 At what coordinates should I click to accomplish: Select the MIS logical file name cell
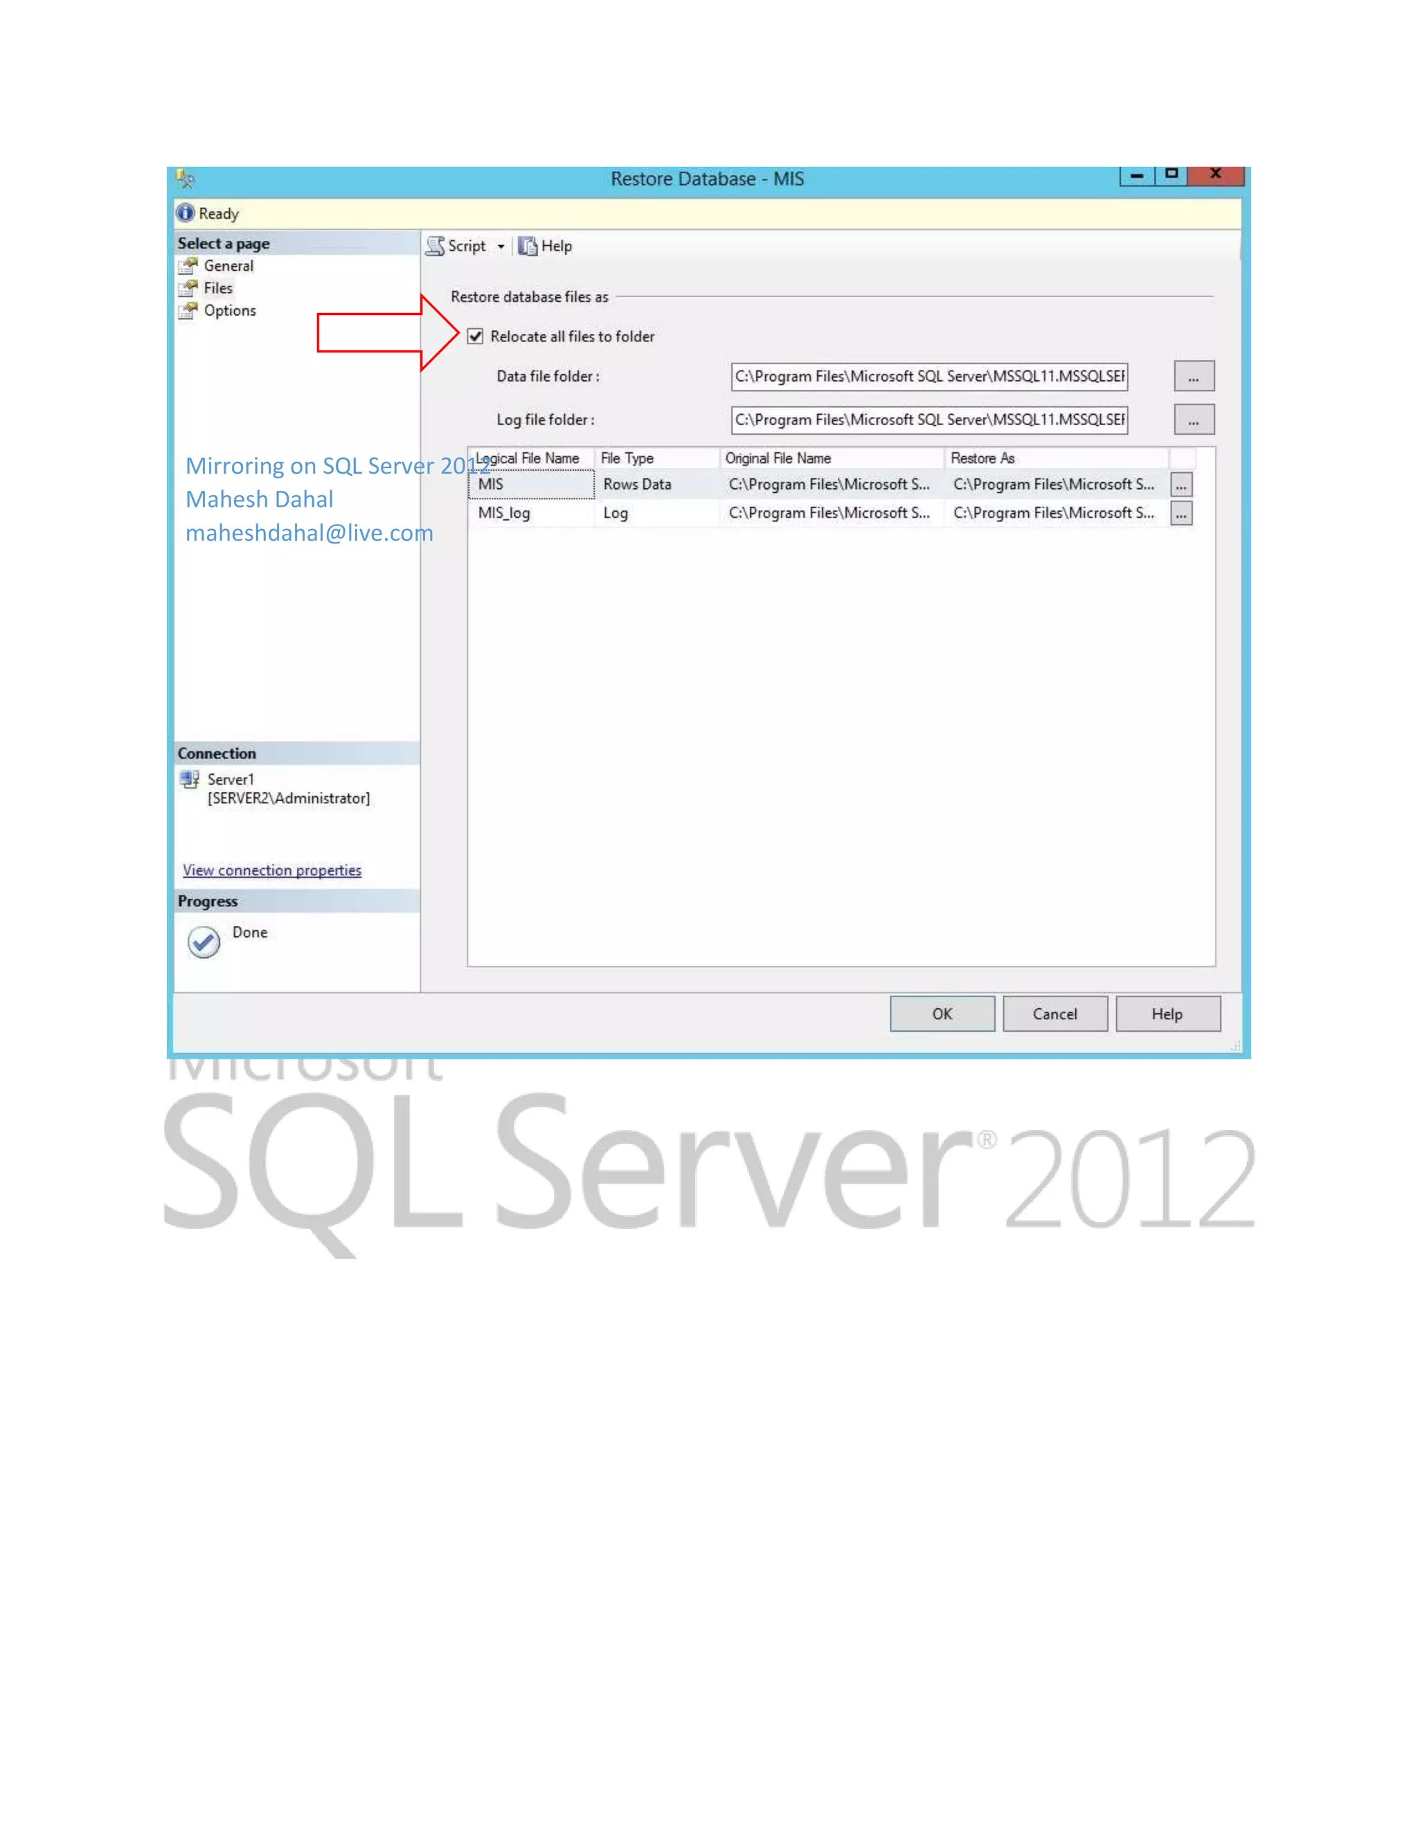coord(532,485)
